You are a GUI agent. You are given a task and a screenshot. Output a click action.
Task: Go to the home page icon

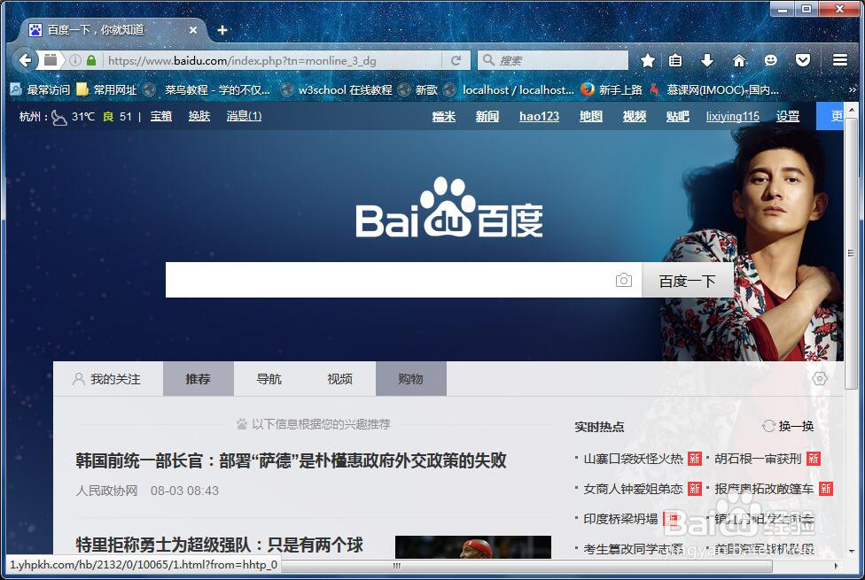[739, 60]
